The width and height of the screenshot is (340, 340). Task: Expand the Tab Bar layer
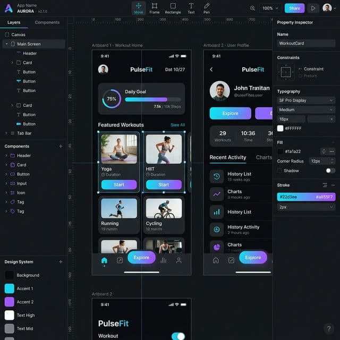click(x=6, y=133)
